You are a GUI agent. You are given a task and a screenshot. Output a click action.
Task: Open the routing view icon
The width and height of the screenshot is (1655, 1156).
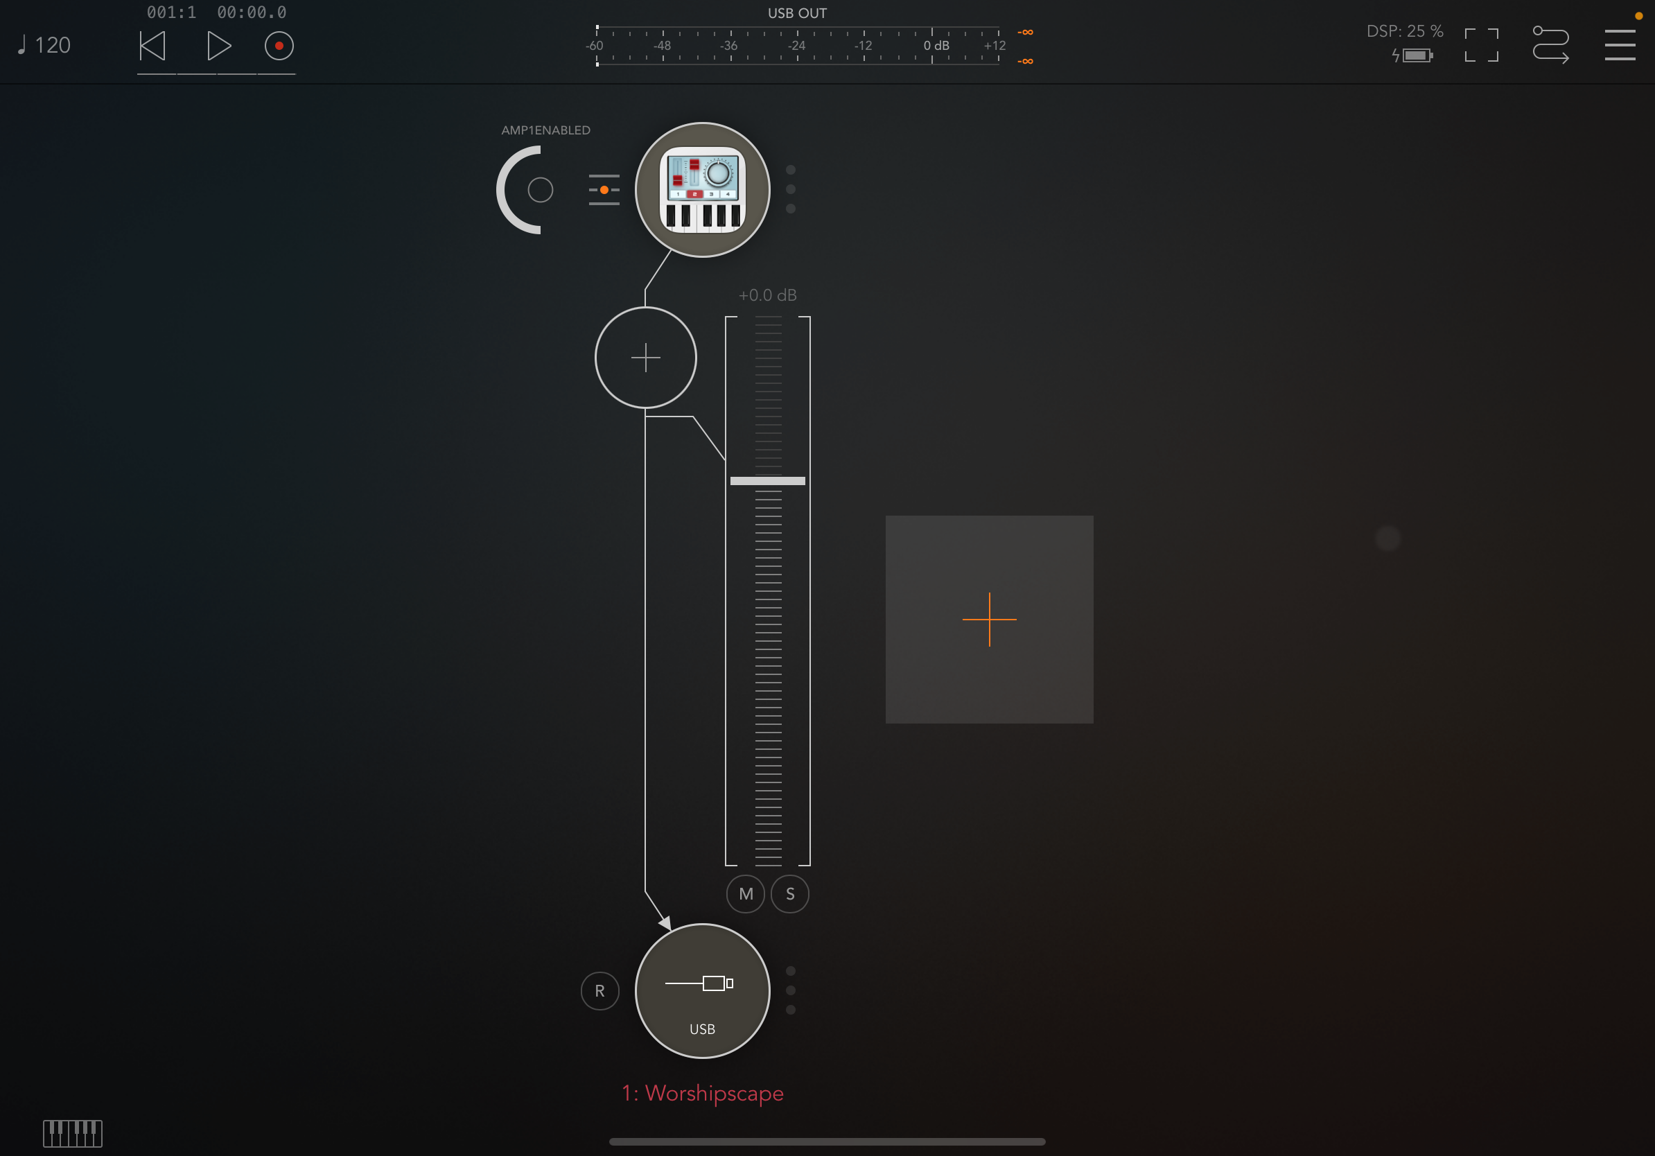[x=1550, y=44]
